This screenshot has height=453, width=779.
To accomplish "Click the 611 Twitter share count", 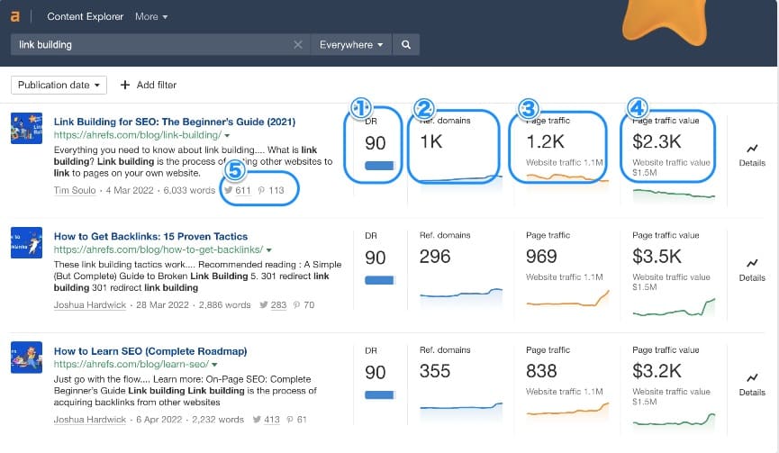I will [x=243, y=190].
